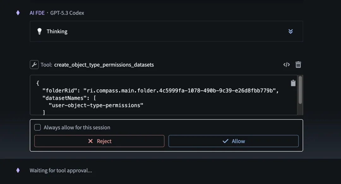Click the create_object_type_permissions_datasets tool name
341x184 pixels.
pyautogui.click(x=104, y=65)
